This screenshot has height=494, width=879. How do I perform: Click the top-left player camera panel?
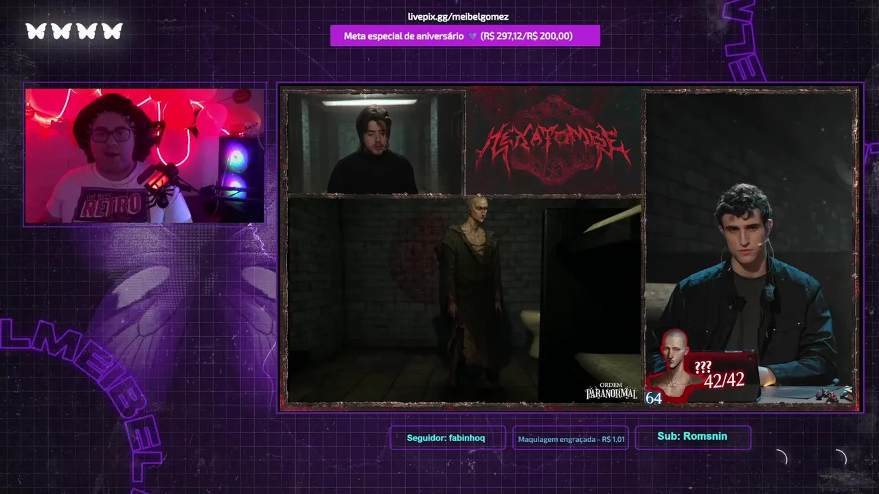tap(376, 142)
